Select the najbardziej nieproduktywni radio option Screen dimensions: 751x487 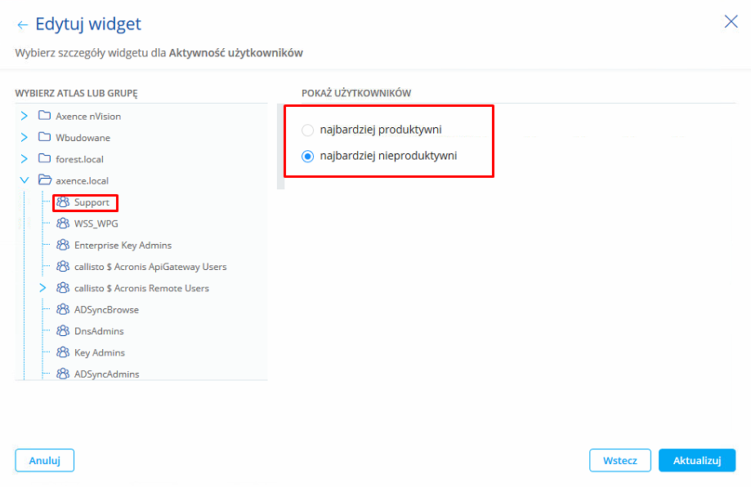click(307, 157)
